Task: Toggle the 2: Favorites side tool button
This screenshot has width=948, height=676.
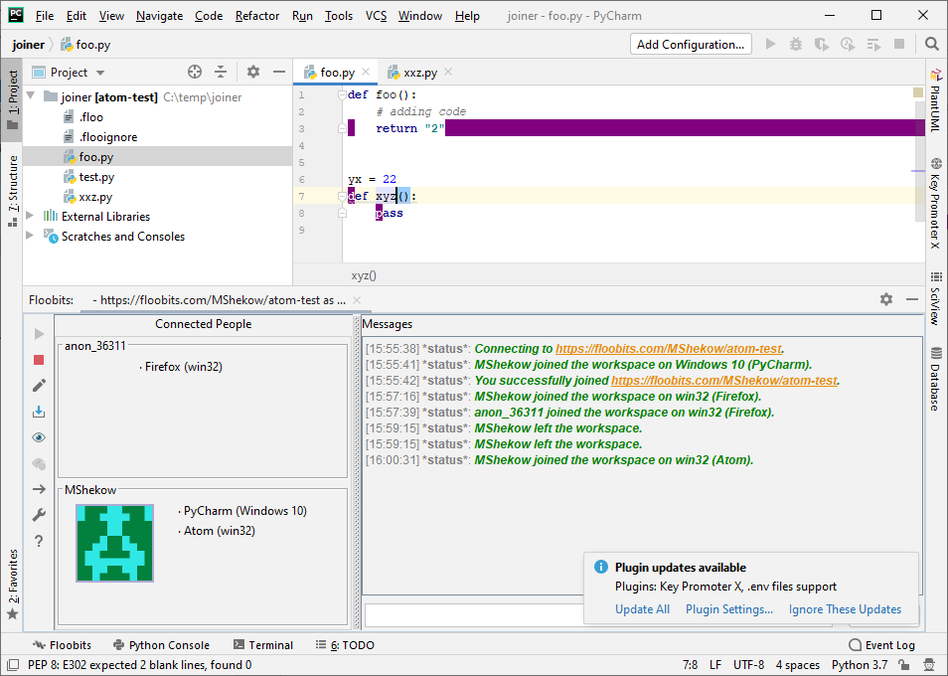Action: 12,585
